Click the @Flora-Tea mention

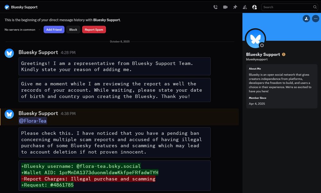pyautogui.click(x=33, y=121)
